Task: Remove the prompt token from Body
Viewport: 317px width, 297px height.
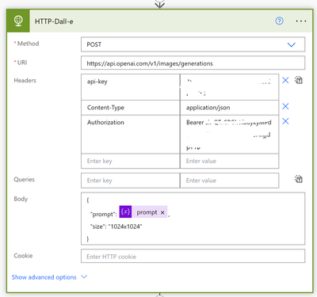Action: point(162,212)
